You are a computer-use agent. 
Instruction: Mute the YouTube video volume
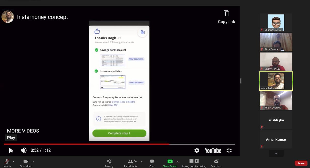24,150
